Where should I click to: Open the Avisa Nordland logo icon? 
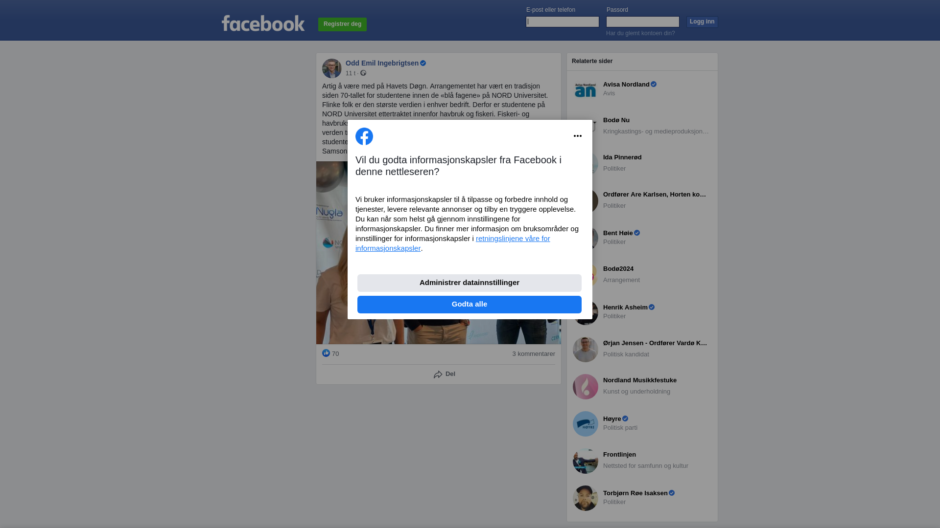point(586,89)
